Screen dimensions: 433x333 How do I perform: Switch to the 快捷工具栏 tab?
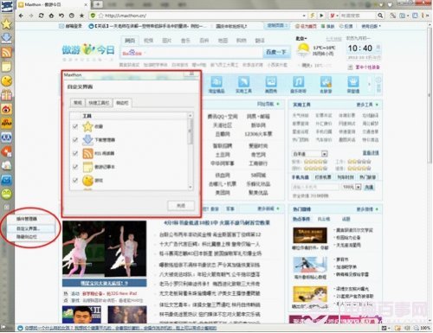[x=99, y=103]
